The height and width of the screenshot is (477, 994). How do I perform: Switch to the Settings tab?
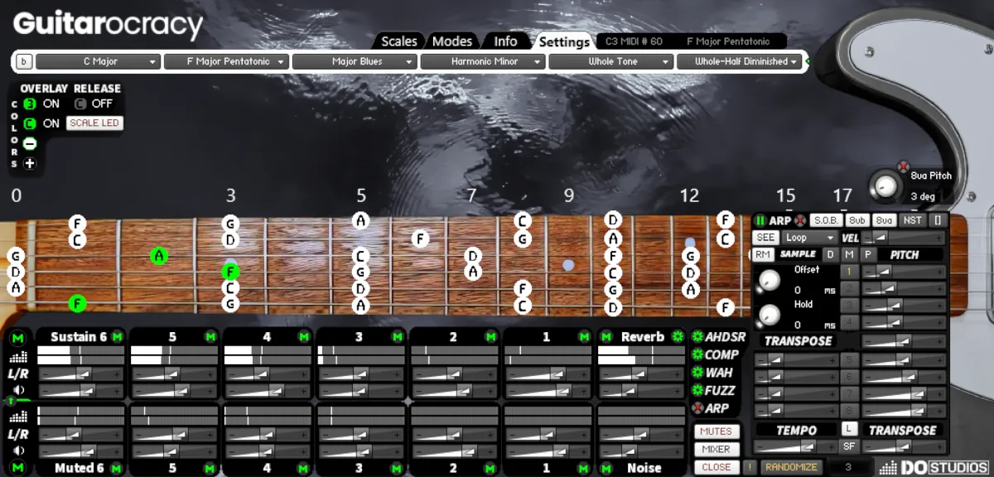(564, 41)
